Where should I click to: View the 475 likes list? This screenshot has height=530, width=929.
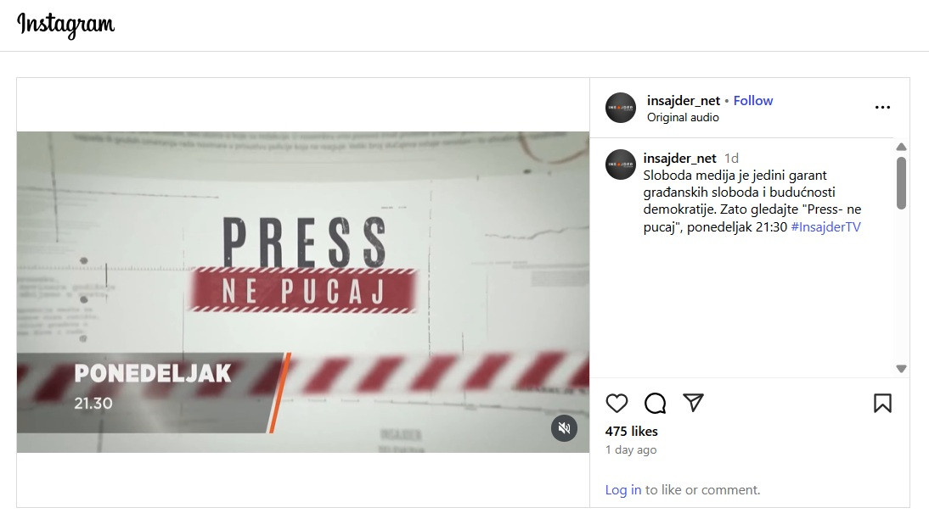[631, 432]
